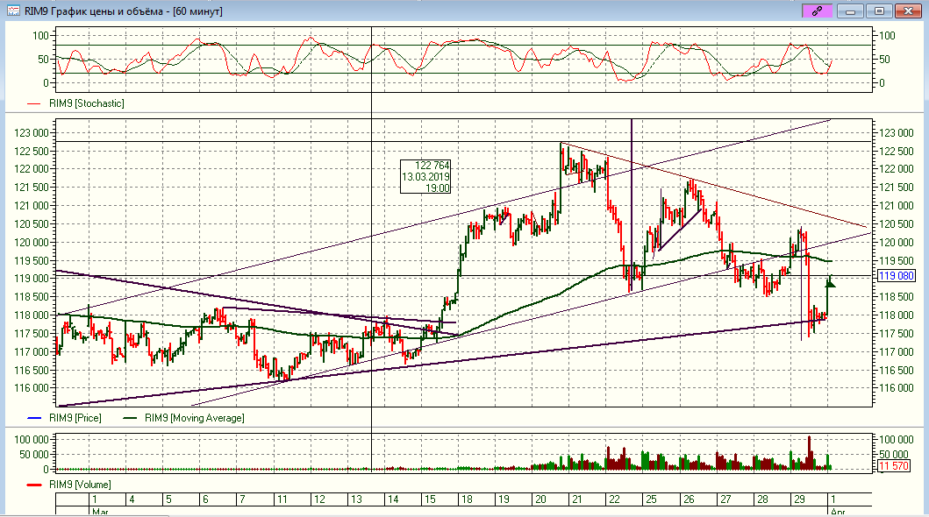
Task: Click the green line swatch beside Moving Average legend
Action: [130, 418]
